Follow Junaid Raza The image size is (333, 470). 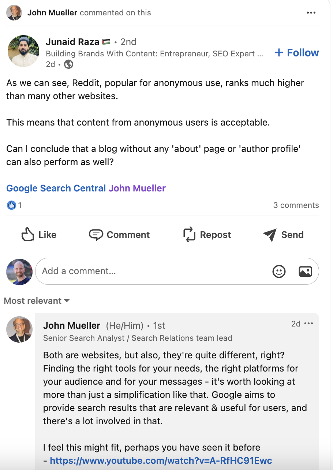click(x=296, y=52)
